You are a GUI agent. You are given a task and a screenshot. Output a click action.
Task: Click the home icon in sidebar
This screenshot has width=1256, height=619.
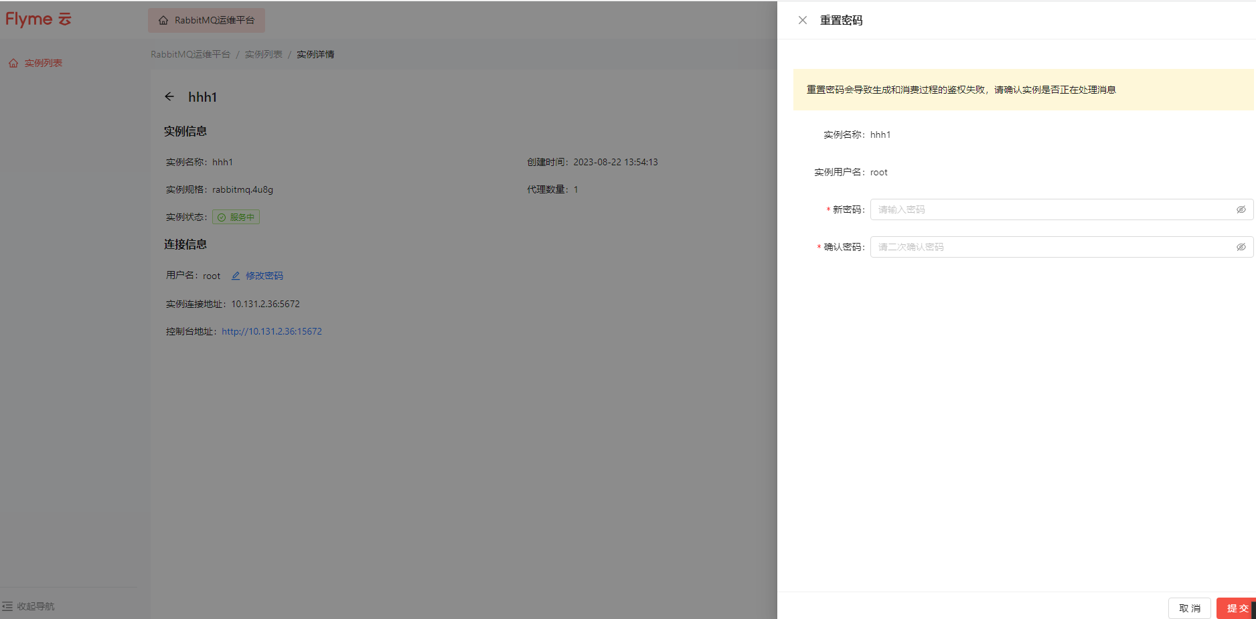(x=13, y=63)
